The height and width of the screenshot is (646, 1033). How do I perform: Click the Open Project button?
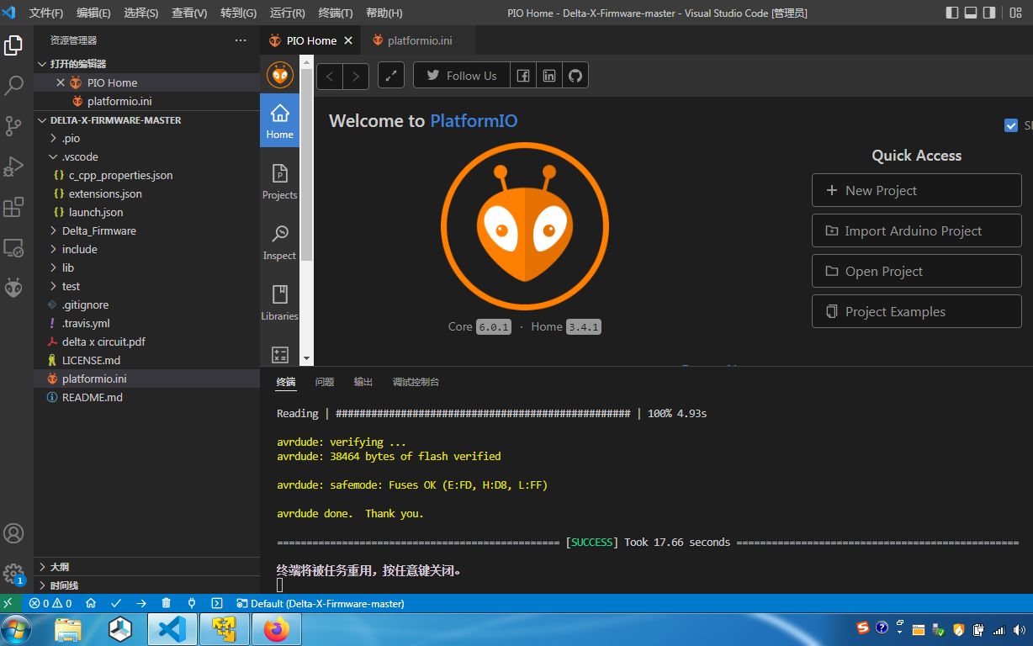(x=917, y=271)
